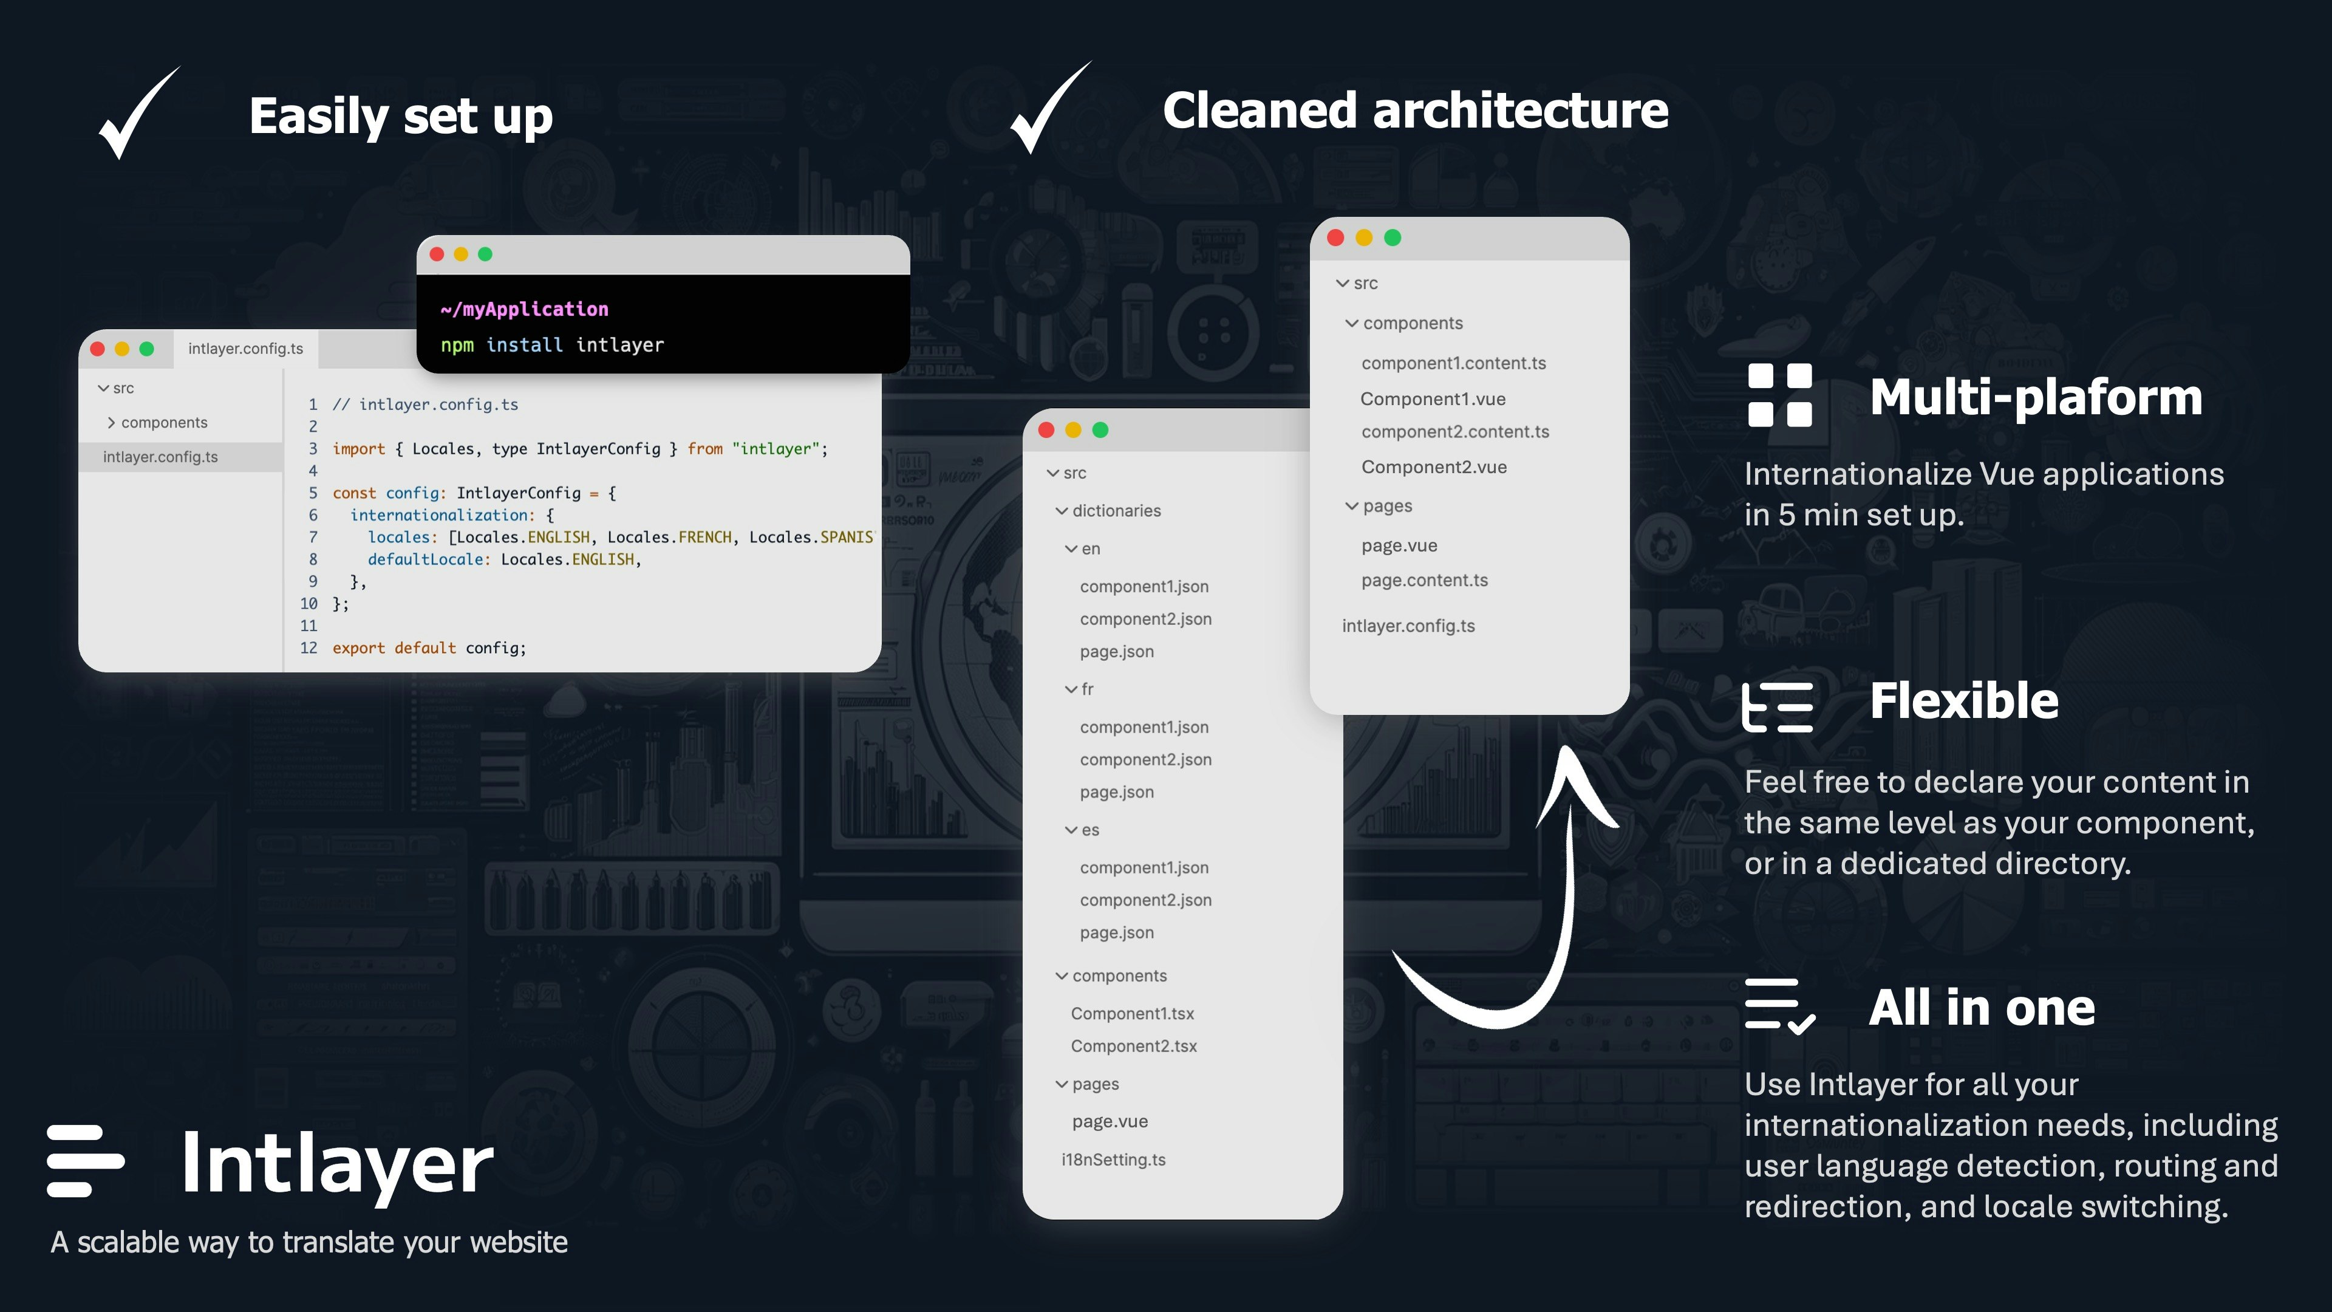Image resolution: width=2332 pixels, height=1312 pixels.
Task: Click yellow dot on dictionaries window
Action: (x=1072, y=430)
